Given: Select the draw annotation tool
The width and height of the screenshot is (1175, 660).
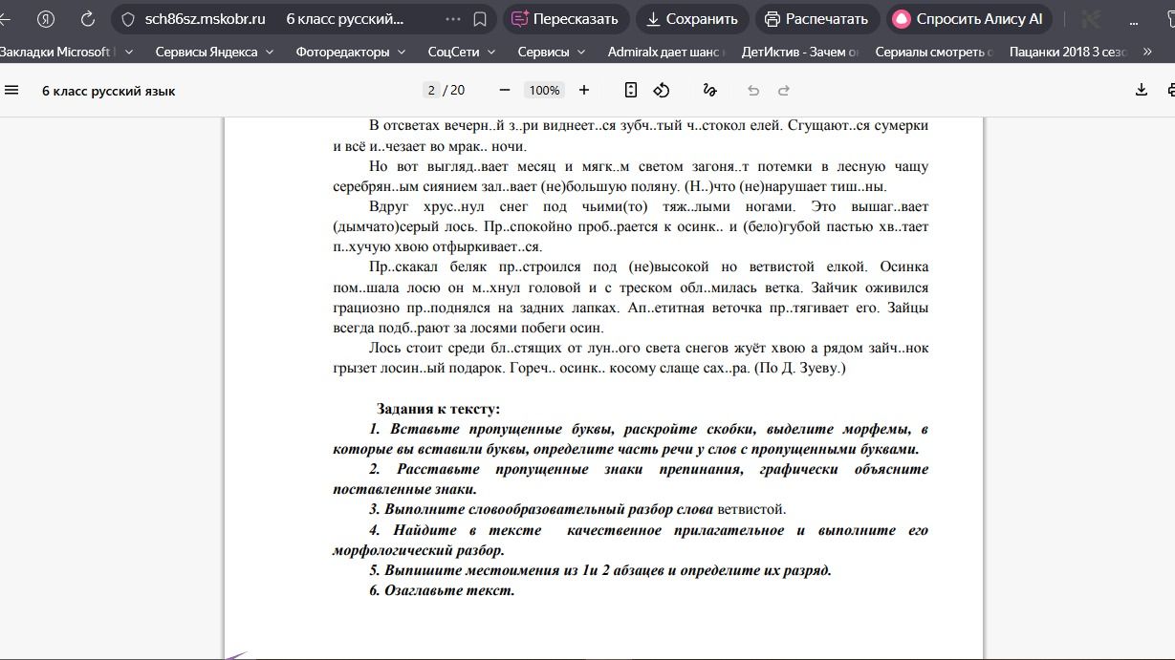Looking at the screenshot, I should [x=709, y=90].
